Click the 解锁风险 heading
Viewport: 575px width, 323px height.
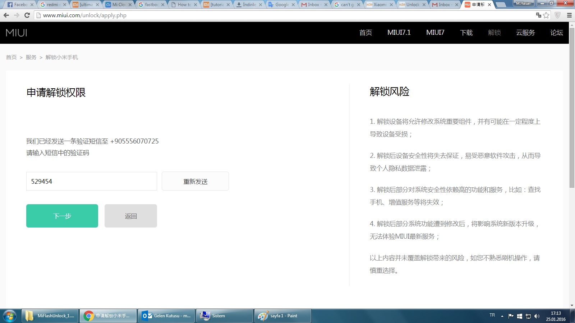click(390, 92)
